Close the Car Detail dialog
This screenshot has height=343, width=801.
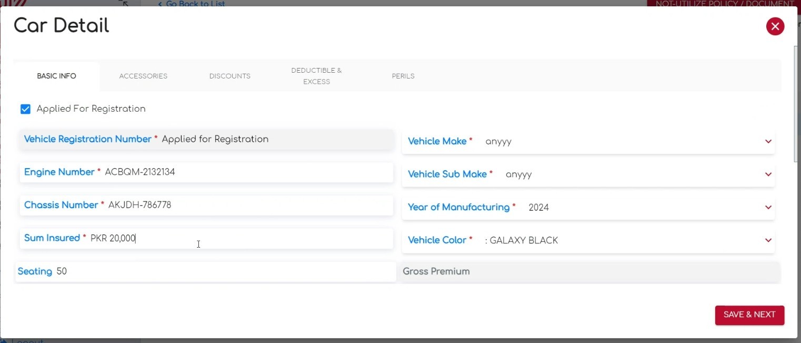(x=775, y=26)
